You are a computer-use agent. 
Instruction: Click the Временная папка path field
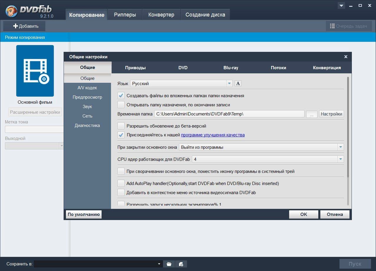click(229, 114)
